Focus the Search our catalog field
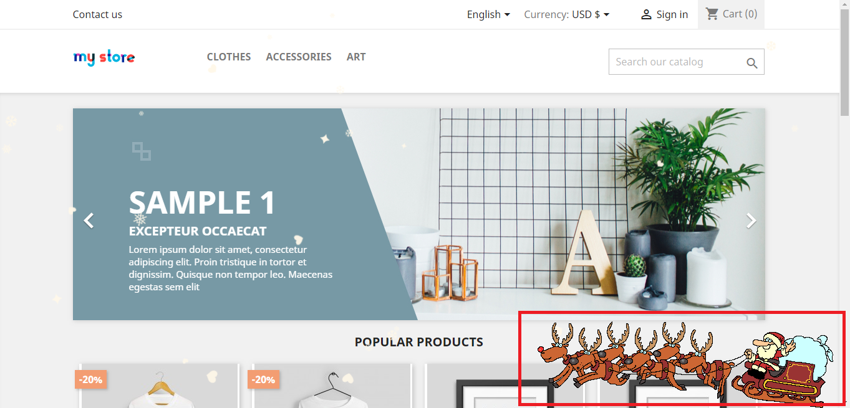 tap(686, 62)
